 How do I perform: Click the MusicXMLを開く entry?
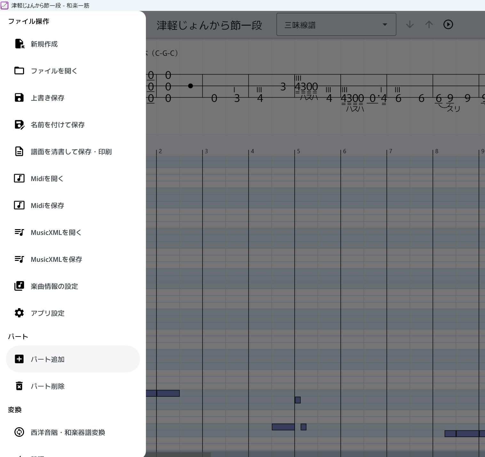point(56,232)
